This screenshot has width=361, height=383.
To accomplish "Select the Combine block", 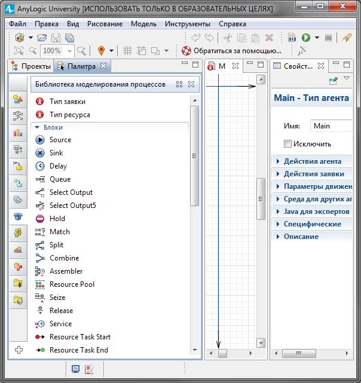I will pos(65,258).
